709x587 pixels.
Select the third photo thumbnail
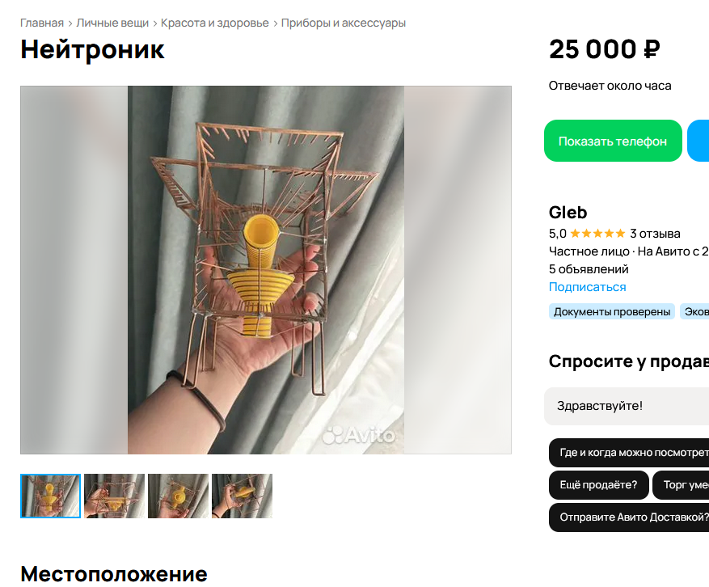coord(178,496)
